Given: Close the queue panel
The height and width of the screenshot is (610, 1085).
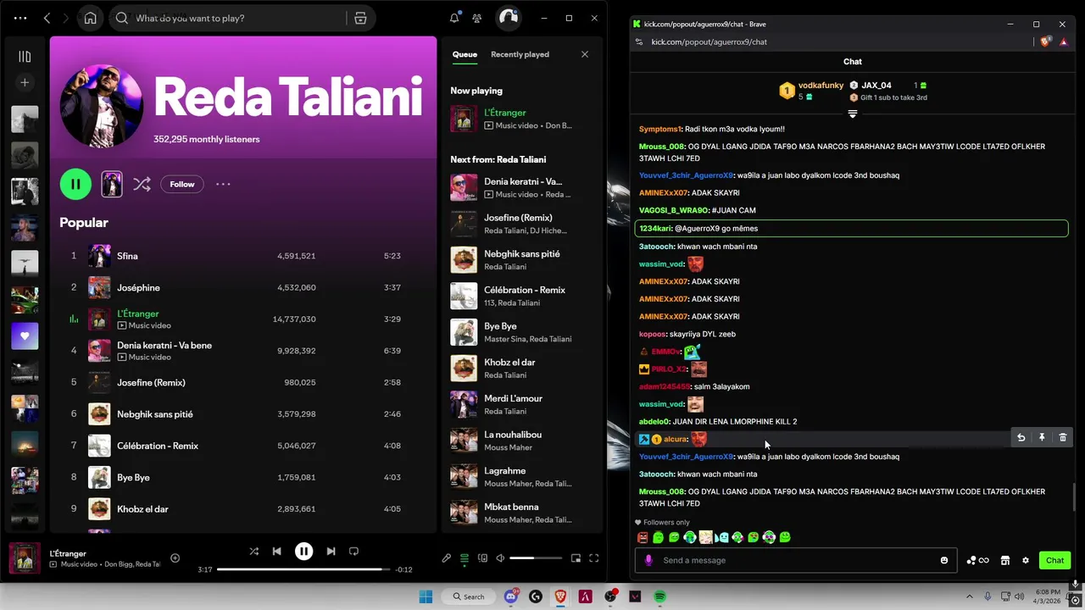Looking at the screenshot, I should (x=584, y=54).
